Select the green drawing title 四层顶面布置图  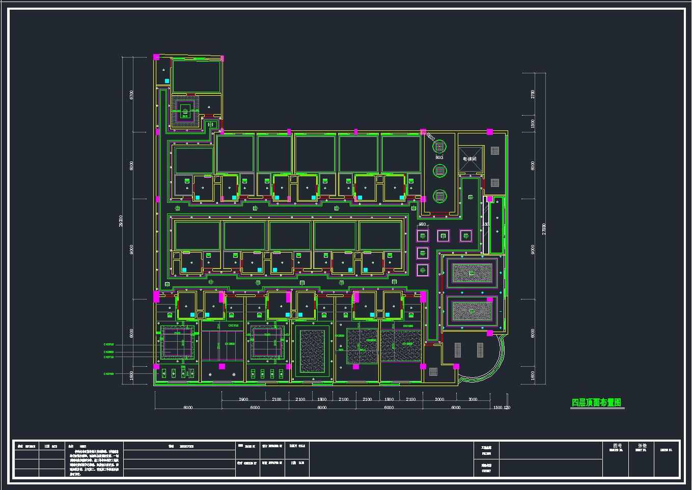pyautogui.click(x=596, y=402)
